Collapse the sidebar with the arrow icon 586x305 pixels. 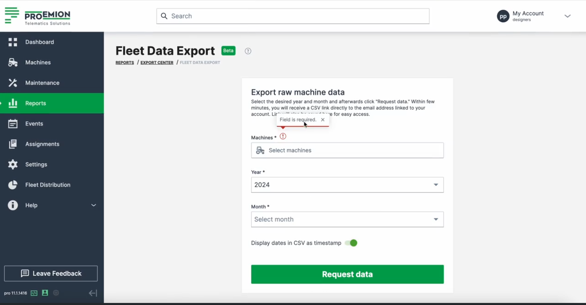coord(93,293)
